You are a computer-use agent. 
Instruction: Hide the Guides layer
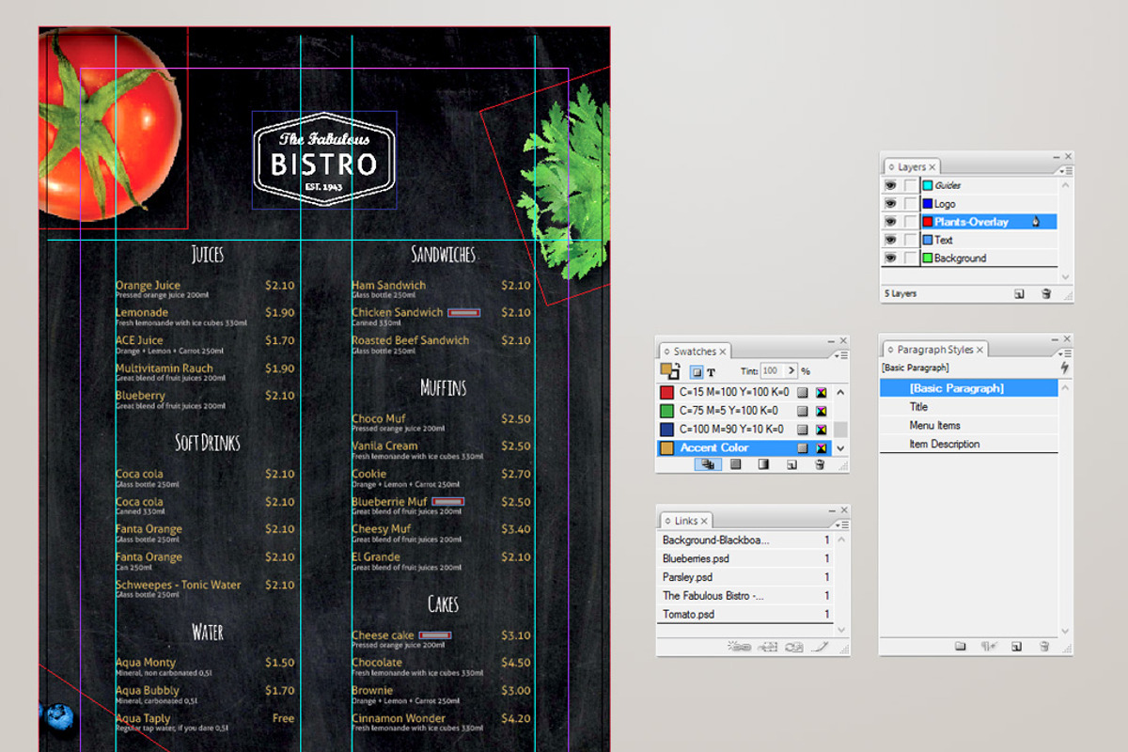[889, 186]
